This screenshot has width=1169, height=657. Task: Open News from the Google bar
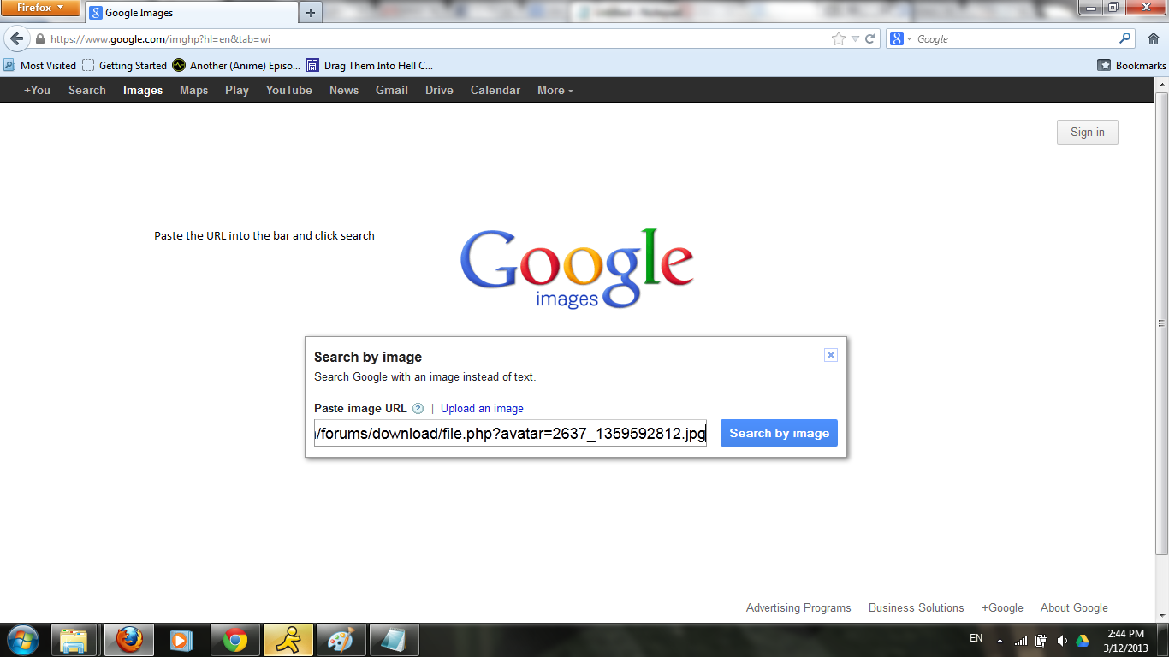[x=344, y=90]
